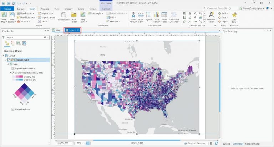The width and height of the screenshot is (274, 147).
Task: Collapse the Map node in Contents
Action: [x=8, y=64]
